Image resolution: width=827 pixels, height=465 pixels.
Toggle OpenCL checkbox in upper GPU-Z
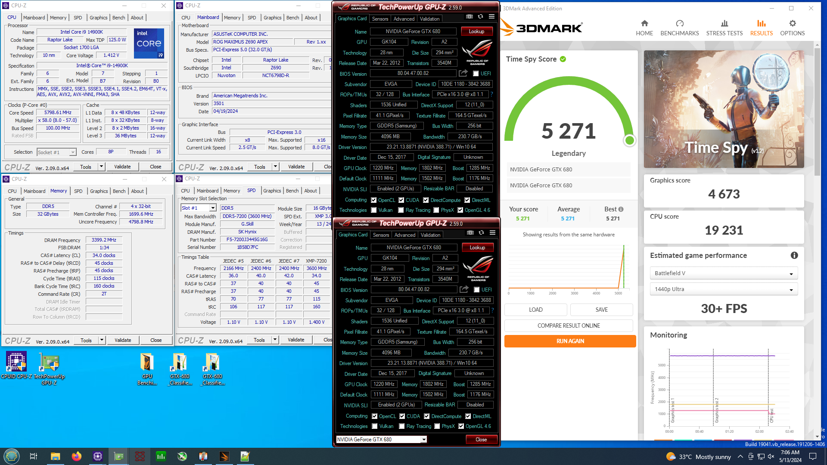pyautogui.click(x=373, y=200)
